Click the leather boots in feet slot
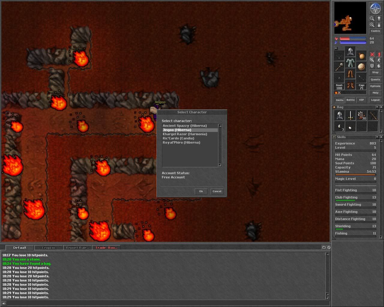This screenshot has height=307, width=384. pyautogui.click(x=350, y=85)
